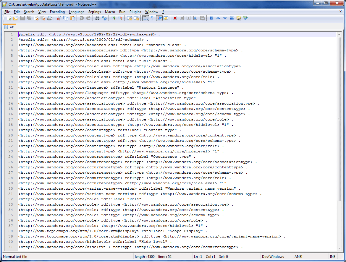Viewport: 346px width, 262px height.
Task: Expand the Encoding menu
Action: tap(57, 12)
